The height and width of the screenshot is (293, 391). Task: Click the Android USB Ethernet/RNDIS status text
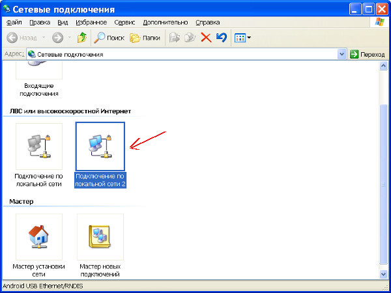42,286
